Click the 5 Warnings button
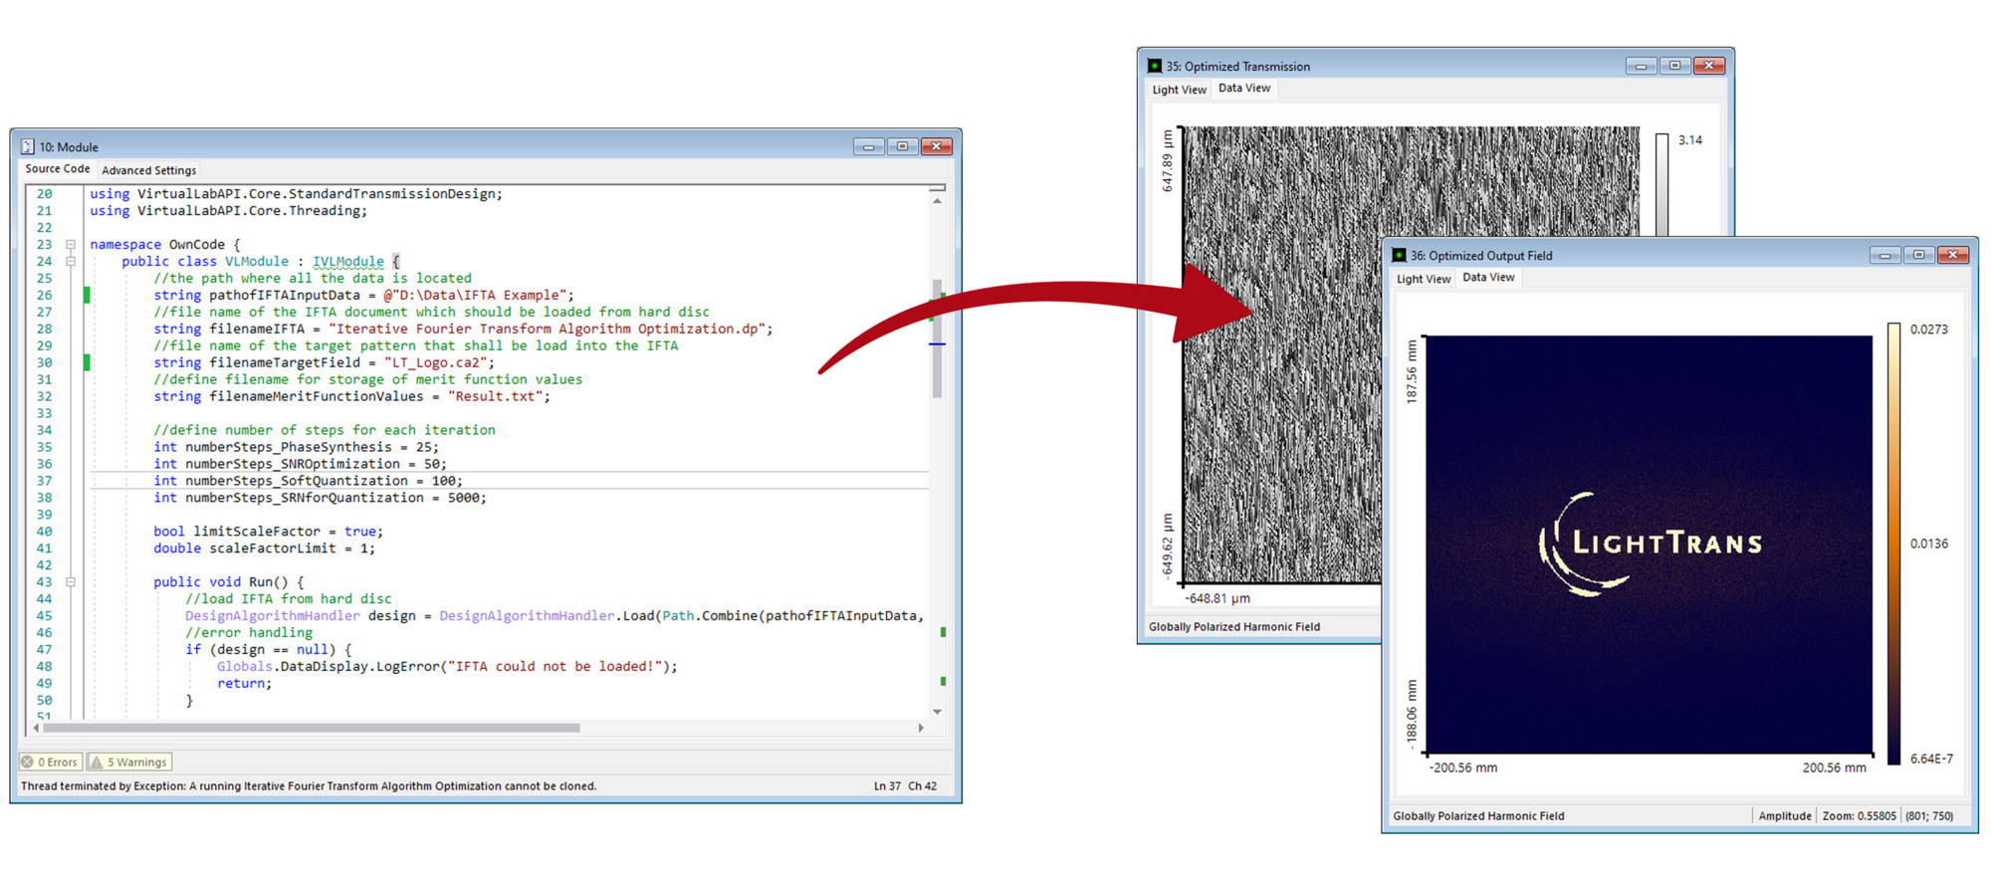1991x881 pixels. [x=129, y=762]
